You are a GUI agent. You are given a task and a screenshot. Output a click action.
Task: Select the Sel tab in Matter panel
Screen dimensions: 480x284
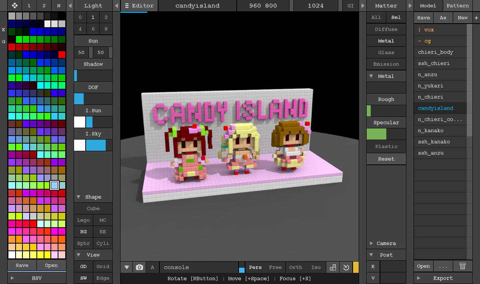click(x=396, y=18)
